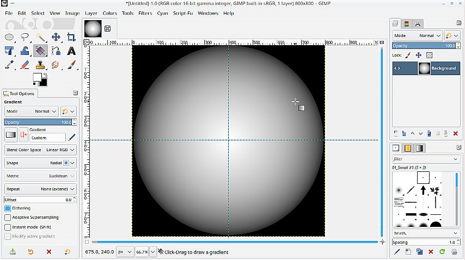Image resolution: width=465 pixels, height=260 pixels.
Task: Open the gradient Shape dropdown
Action: [x=40, y=163]
